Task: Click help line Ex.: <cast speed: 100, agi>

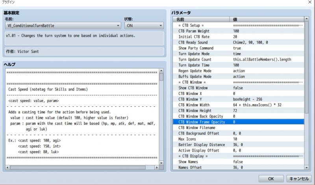Action: [35, 141]
